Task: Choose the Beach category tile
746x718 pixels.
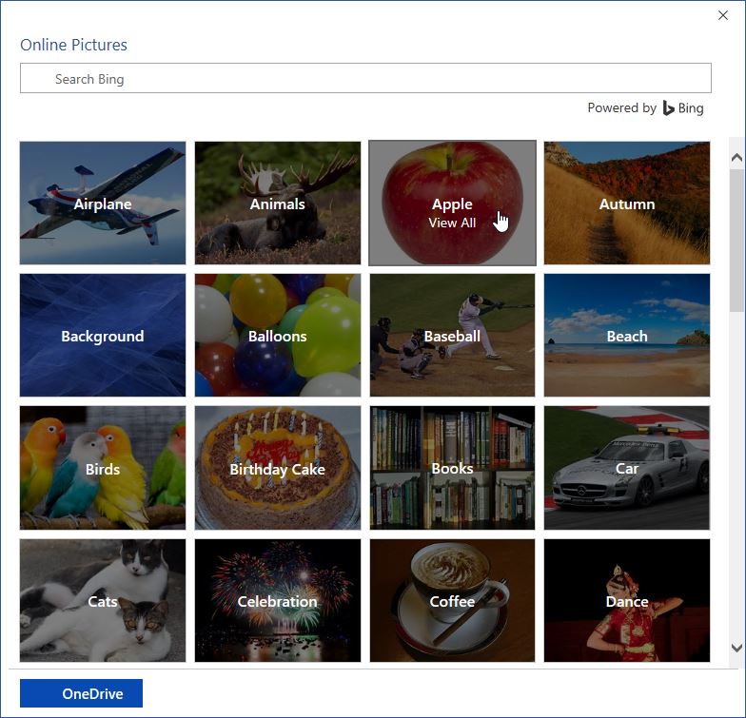Action: coord(627,335)
